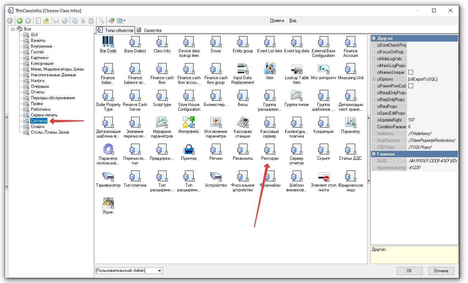Select the Скидки tree item

tap(38, 126)
